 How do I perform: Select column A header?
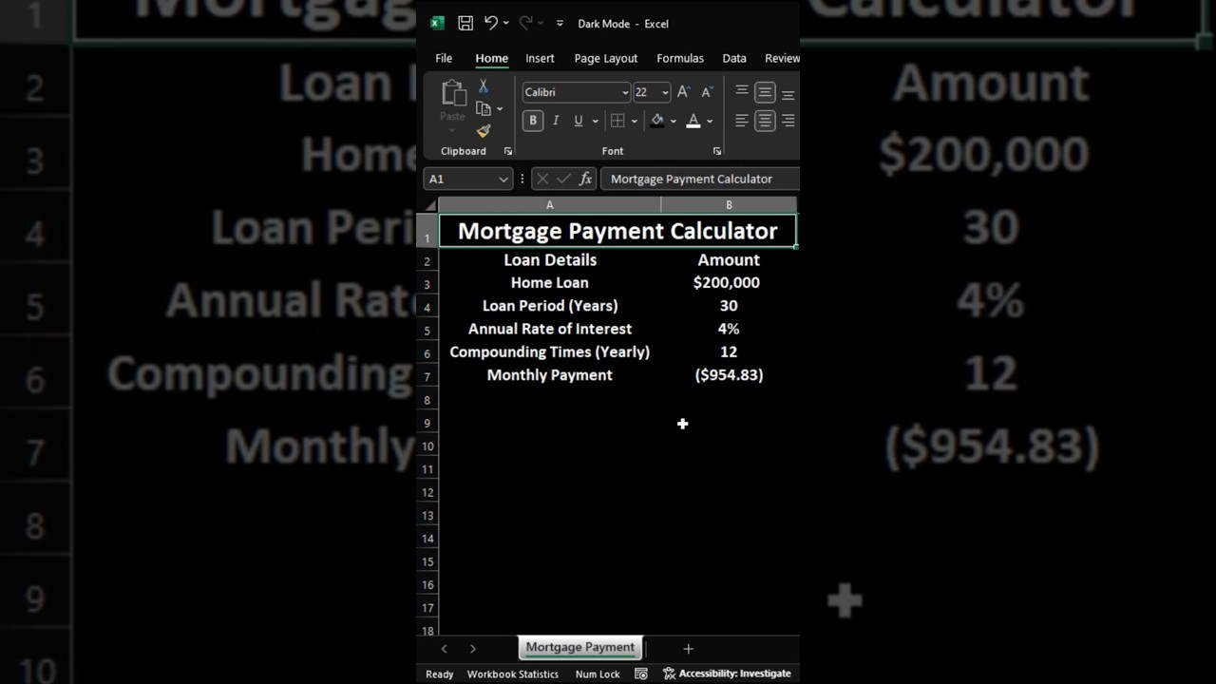click(x=549, y=205)
